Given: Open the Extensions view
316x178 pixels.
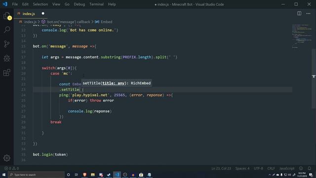Looking at the screenshot, I should coord(7,73).
